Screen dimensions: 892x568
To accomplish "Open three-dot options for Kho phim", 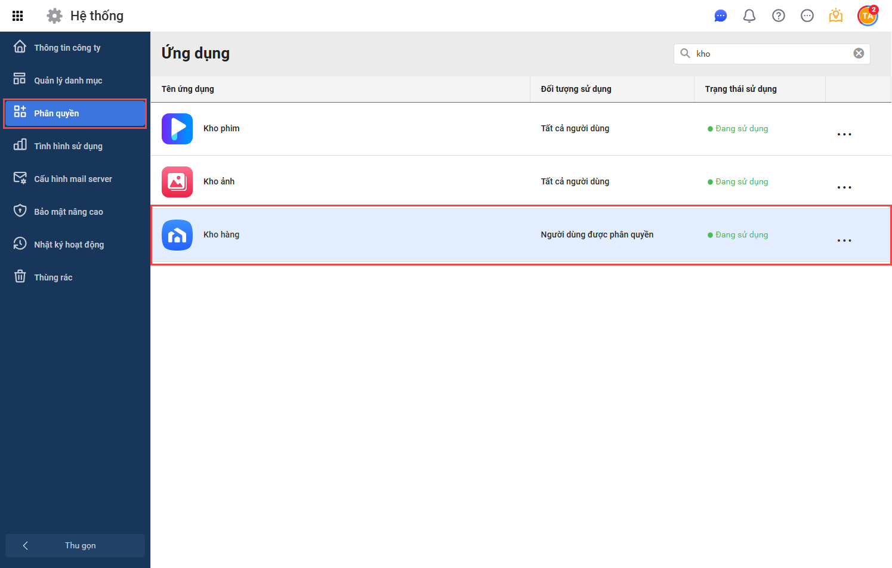I will pyautogui.click(x=844, y=134).
